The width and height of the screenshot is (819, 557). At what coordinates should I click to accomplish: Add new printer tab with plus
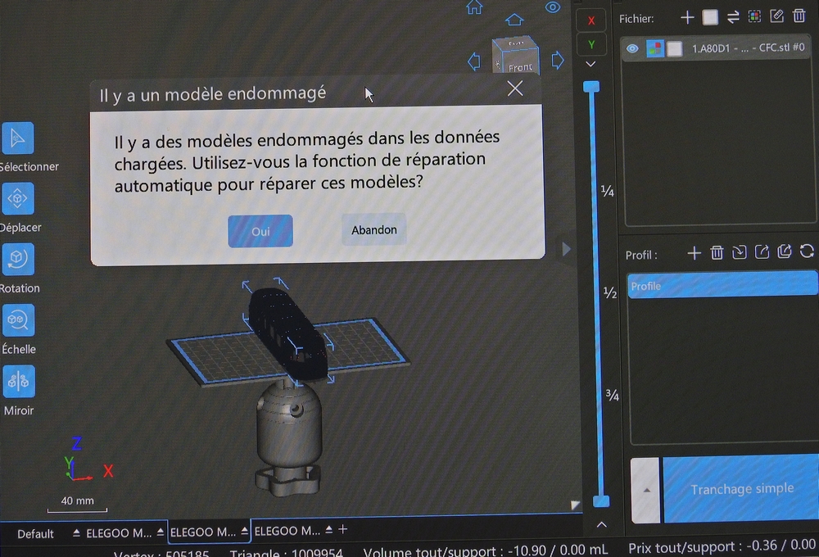[x=342, y=529]
